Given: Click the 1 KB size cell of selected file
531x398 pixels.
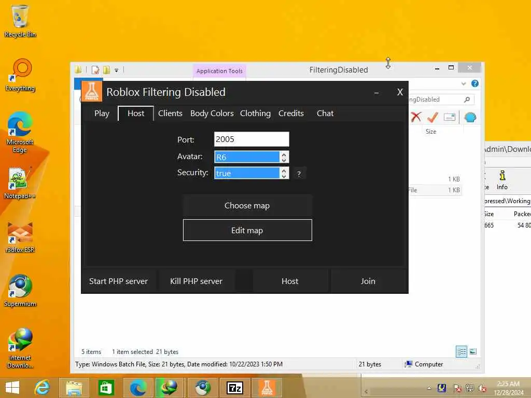Looking at the screenshot, I should point(454,190).
